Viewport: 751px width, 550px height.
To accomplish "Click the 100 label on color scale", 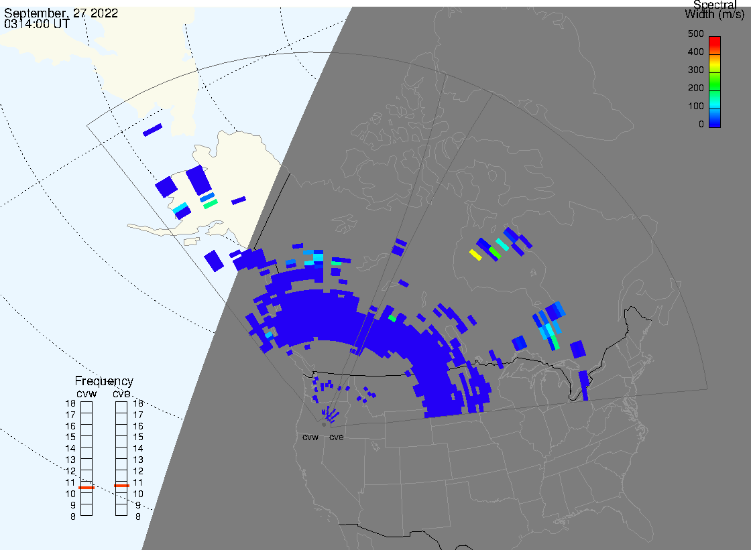I will pos(696,107).
